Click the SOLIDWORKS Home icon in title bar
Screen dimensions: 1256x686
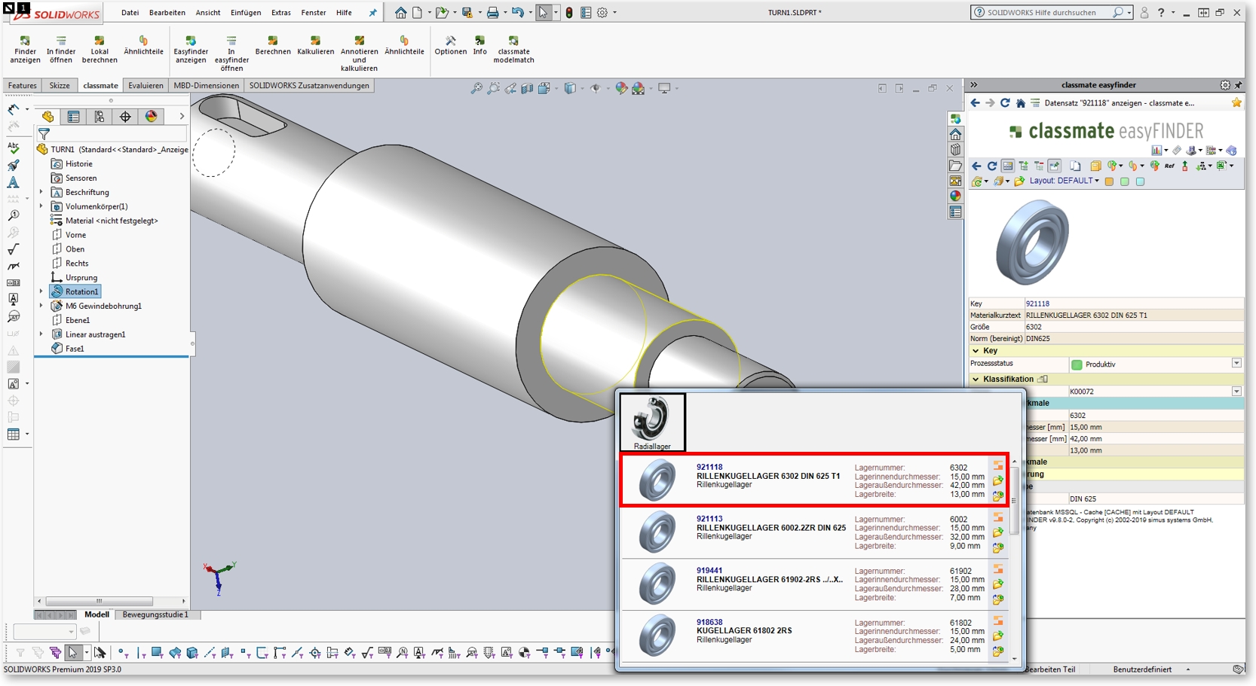pyautogui.click(x=401, y=13)
